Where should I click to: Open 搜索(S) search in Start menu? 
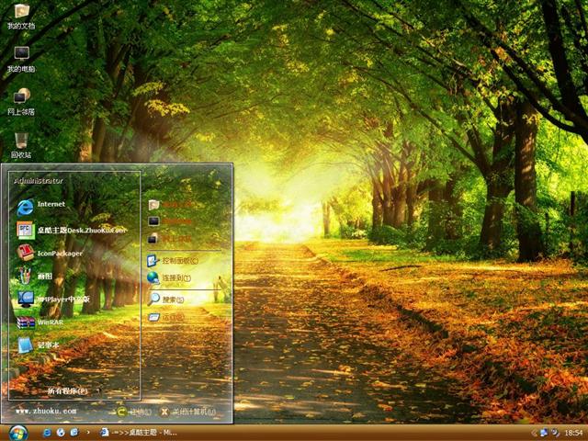pos(165,300)
